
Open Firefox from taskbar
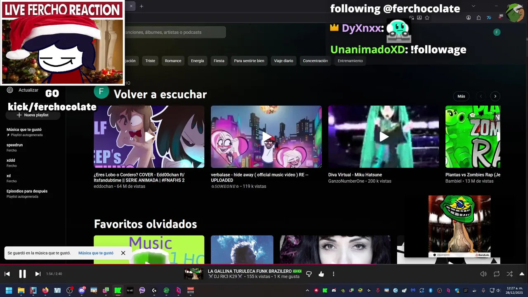click(x=45, y=290)
